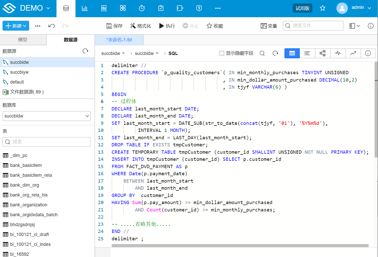Open the succbidw database combo box

(x=47, y=116)
